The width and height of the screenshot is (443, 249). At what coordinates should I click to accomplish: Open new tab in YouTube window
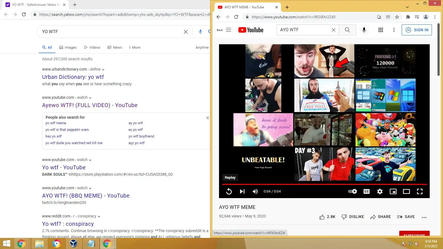point(287,7)
